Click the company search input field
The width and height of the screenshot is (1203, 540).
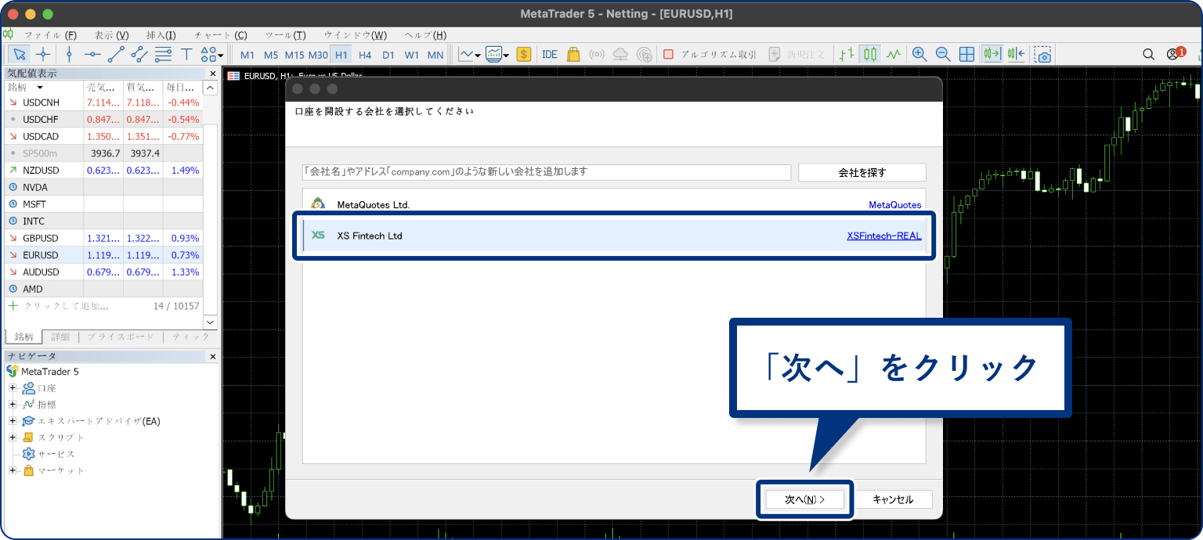[x=547, y=171]
